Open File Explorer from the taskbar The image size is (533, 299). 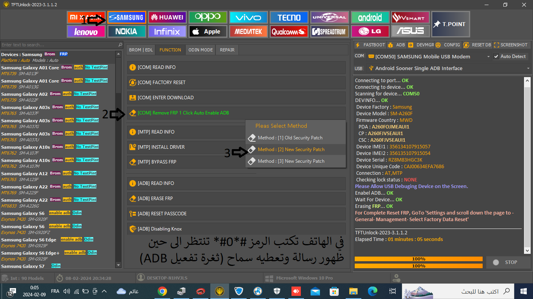click(354, 291)
